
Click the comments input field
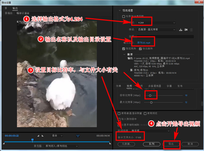[x=165, y=37]
